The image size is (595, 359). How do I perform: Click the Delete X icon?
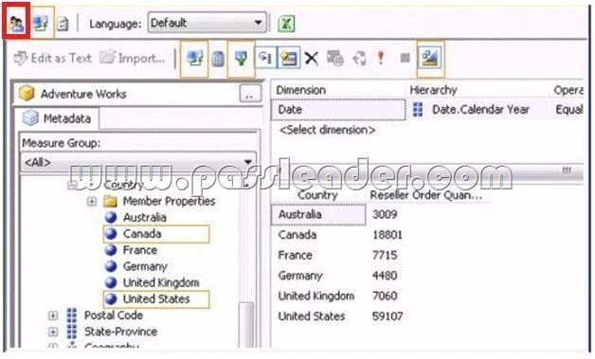[312, 59]
